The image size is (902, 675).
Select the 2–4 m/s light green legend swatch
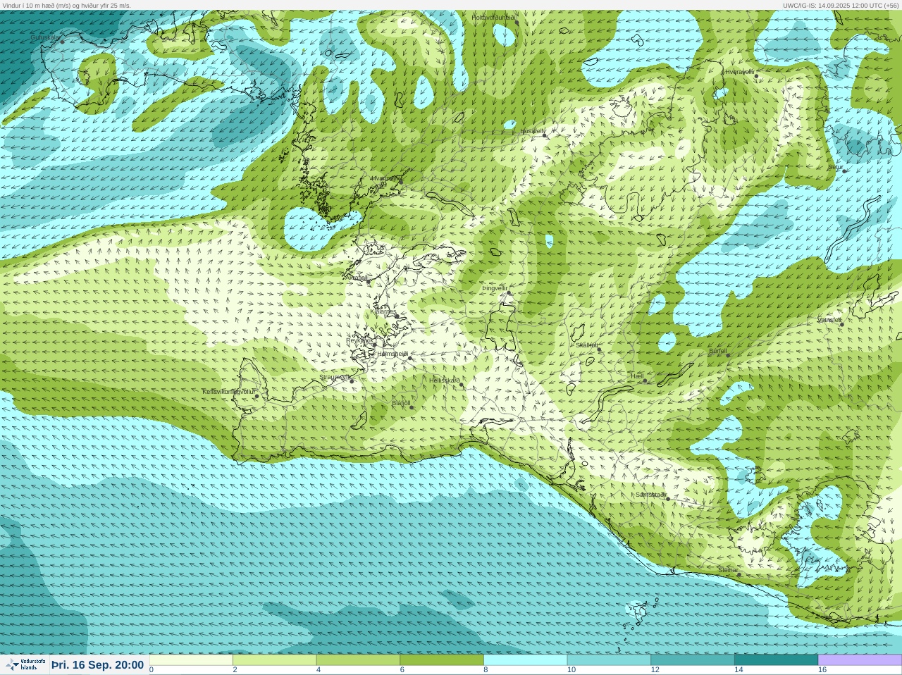[x=275, y=660]
